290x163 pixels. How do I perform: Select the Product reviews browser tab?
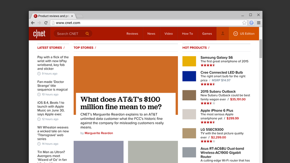pos(53,16)
